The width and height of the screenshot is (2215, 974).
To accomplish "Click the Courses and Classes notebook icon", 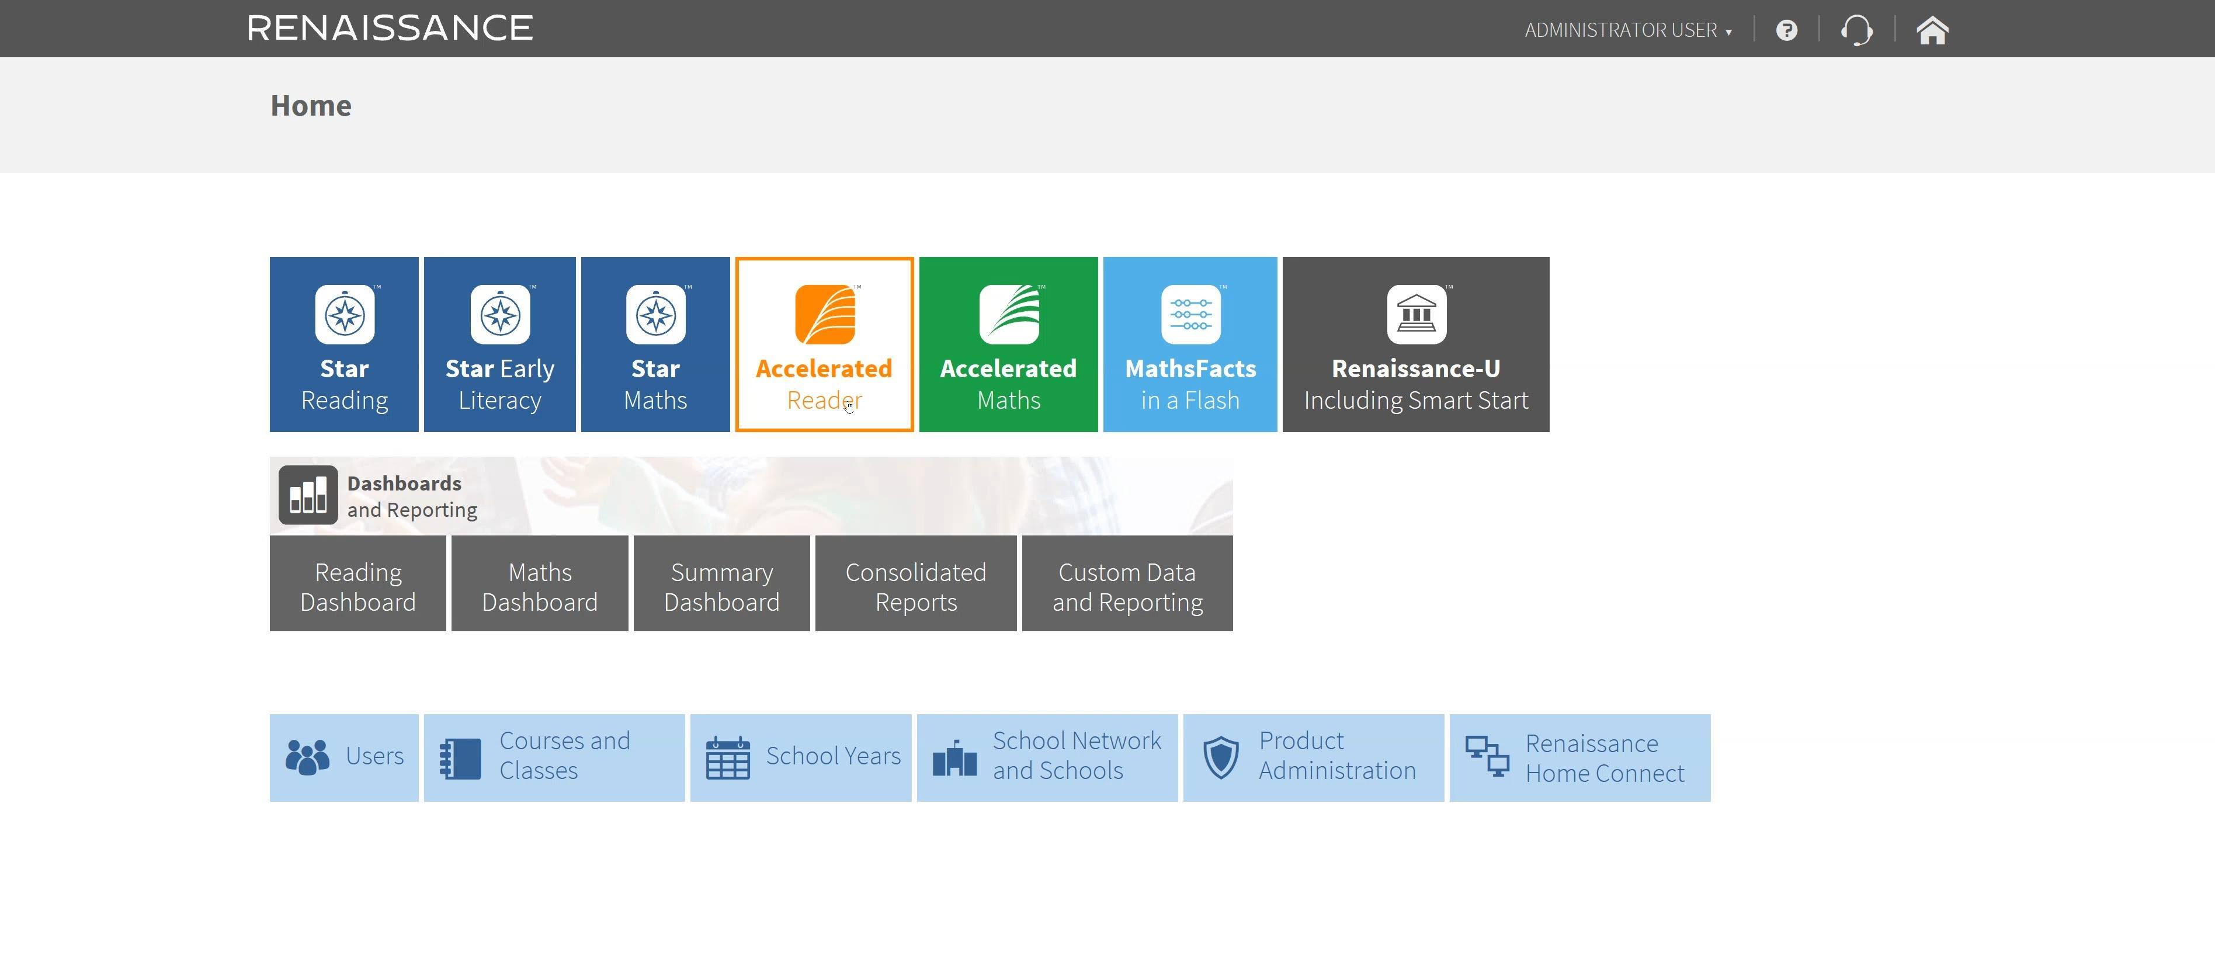I will (460, 759).
